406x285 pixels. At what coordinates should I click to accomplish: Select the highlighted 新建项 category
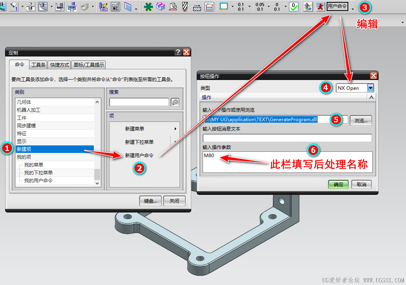[x=55, y=149]
